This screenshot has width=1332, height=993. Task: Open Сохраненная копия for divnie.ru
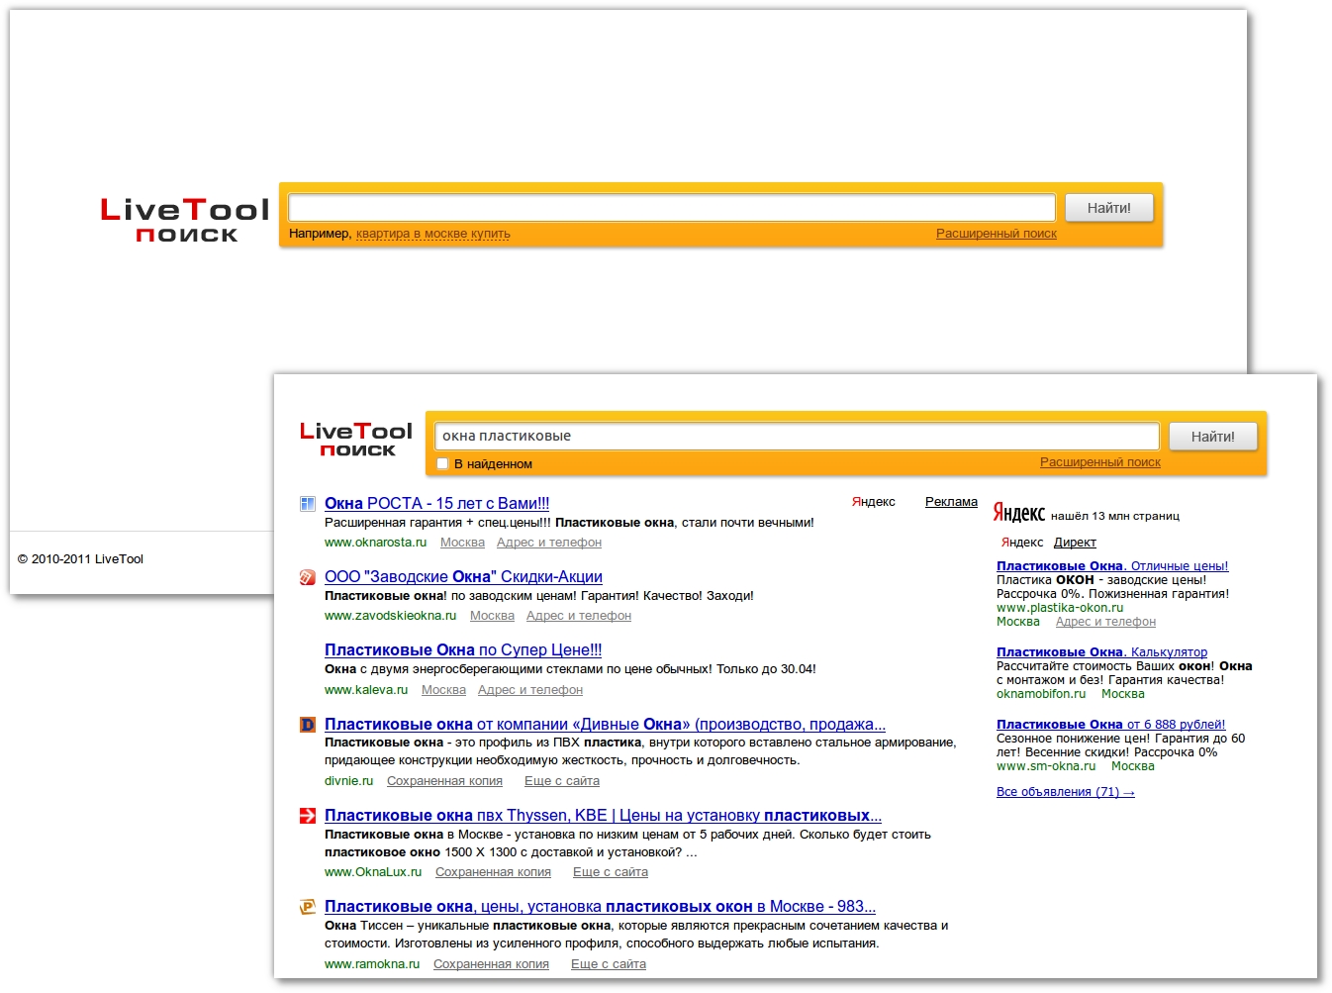444,781
